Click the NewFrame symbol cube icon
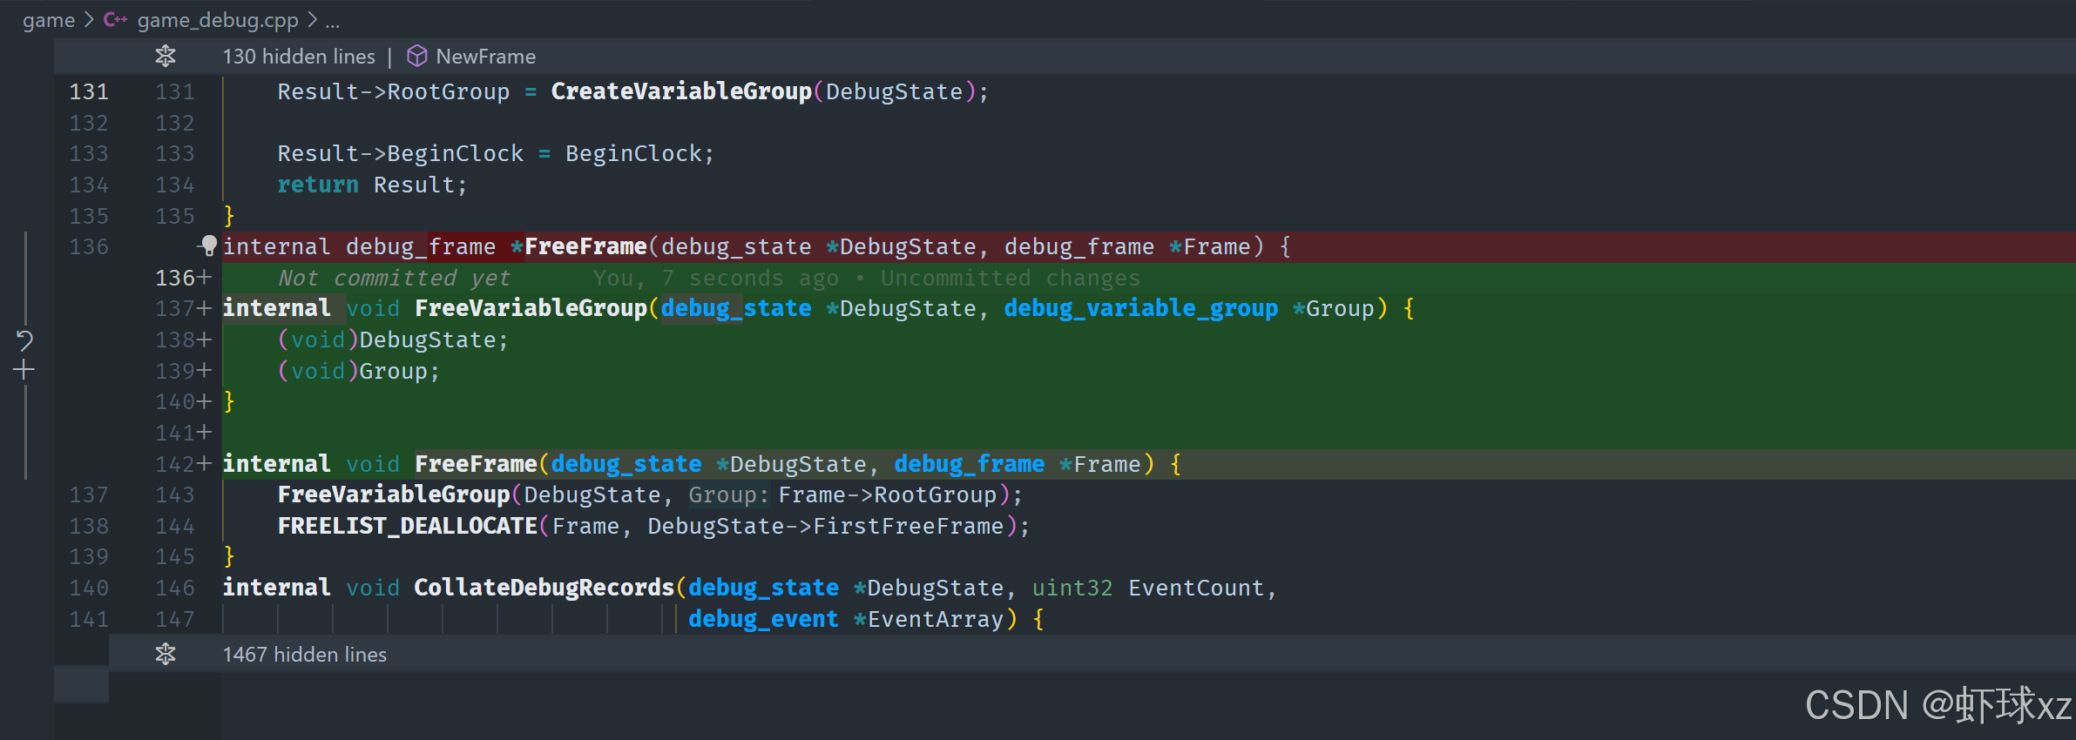The height and width of the screenshot is (740, 2076). 417,57
